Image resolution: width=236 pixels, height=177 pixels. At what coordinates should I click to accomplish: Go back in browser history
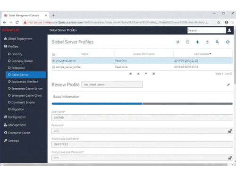(x=5, y=22)
